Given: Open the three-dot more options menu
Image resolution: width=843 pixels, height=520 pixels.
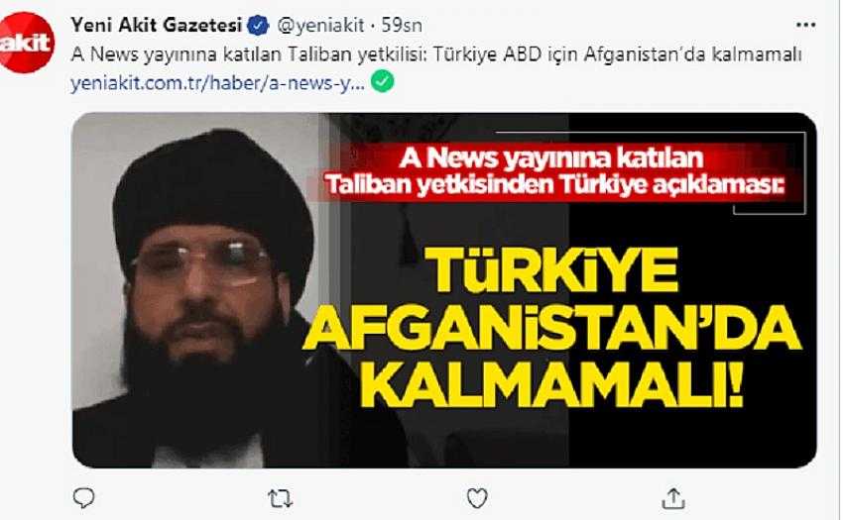Looking at the screenshot, I should point(805,25).
